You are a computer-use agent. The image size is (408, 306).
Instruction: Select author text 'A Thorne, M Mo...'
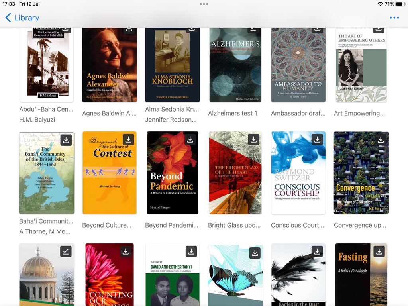tap(45, 231)
